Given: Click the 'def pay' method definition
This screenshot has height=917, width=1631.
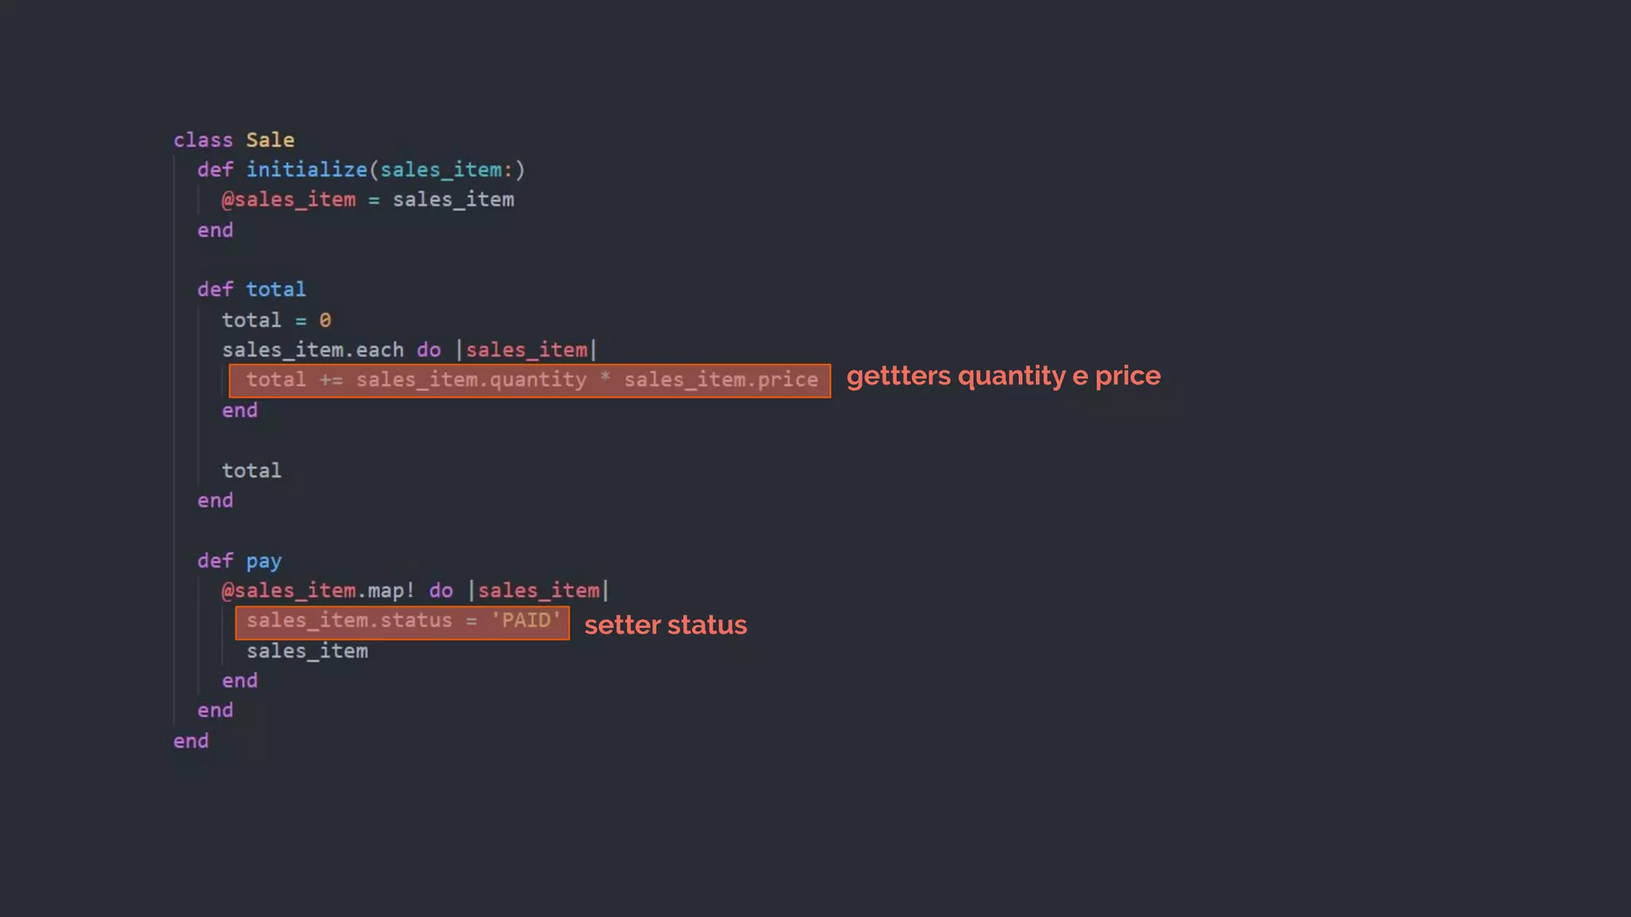Looking at the screenshot, I should pyautogui.click(x=239, y=561).
